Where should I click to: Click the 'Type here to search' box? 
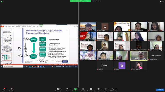click(13, 66)
